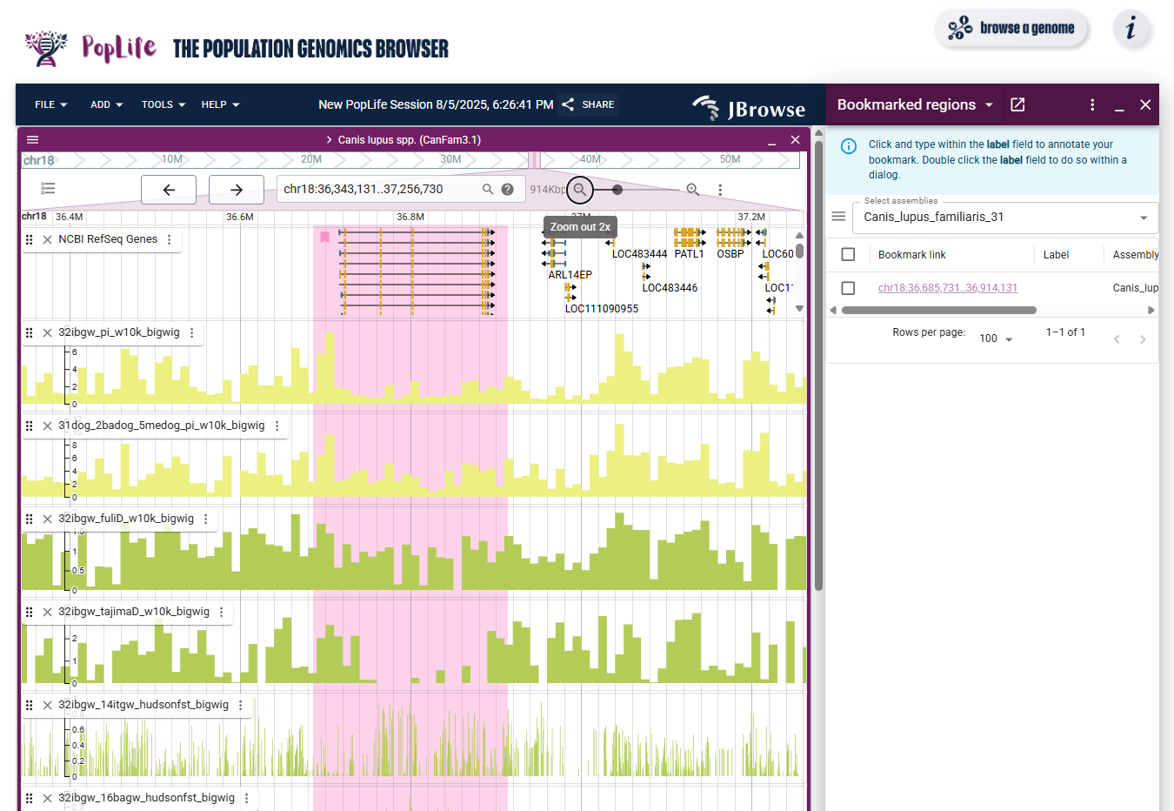
Task: Click the location search input field
Action: [380, 190]
